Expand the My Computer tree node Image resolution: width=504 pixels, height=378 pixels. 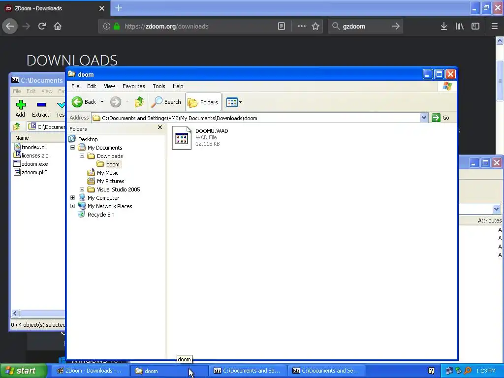click(x=73, y=198)
